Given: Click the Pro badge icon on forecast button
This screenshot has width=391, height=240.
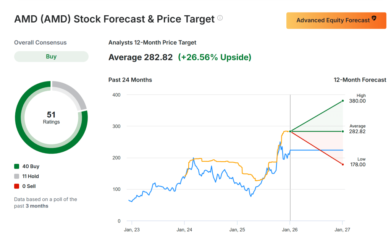Looking at the screenshot, I should coord(374,18).
